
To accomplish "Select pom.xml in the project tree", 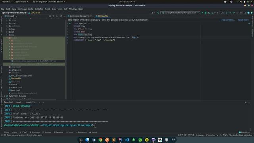I will (15, 90).
